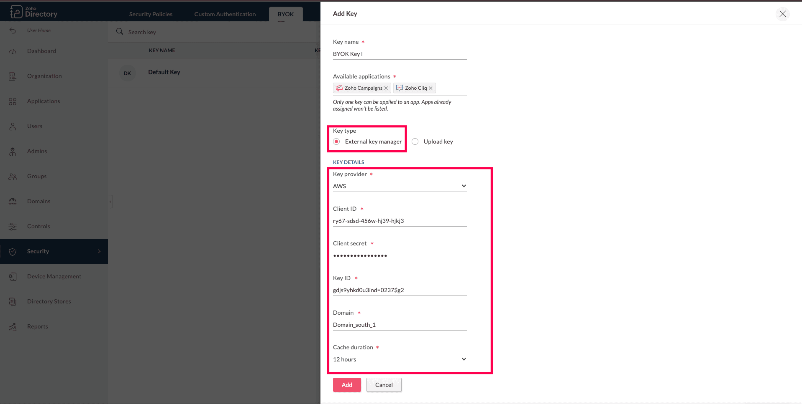Click the Dashboard gauge icon
Image resolution: width=802 pixels, height=404 pixels.
tap(13, 51)
